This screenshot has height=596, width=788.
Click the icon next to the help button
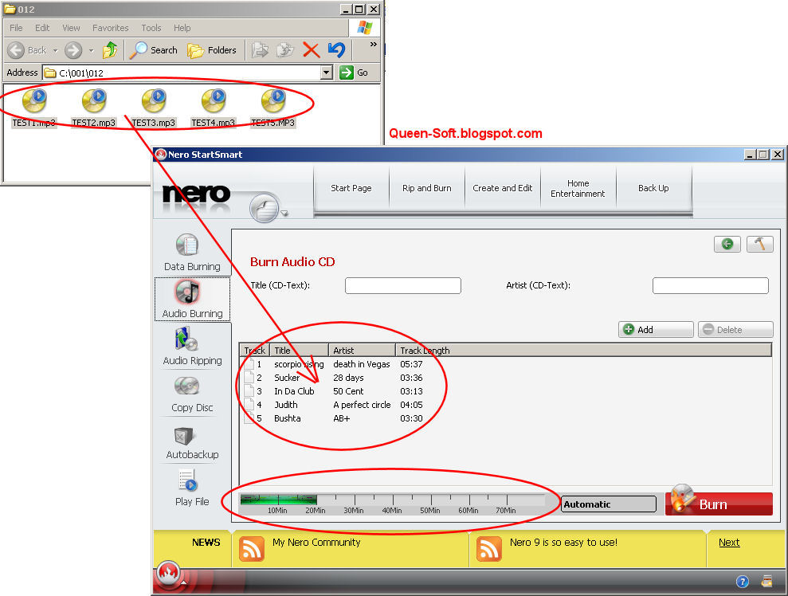point(767,582)
